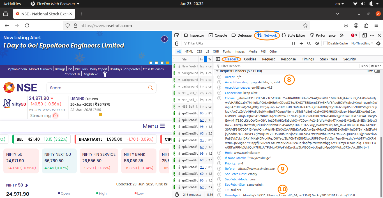Screen dimensions: 383x198
Task: Enable the Disable Cache checkbox
Action: click(x=326, y=43)
